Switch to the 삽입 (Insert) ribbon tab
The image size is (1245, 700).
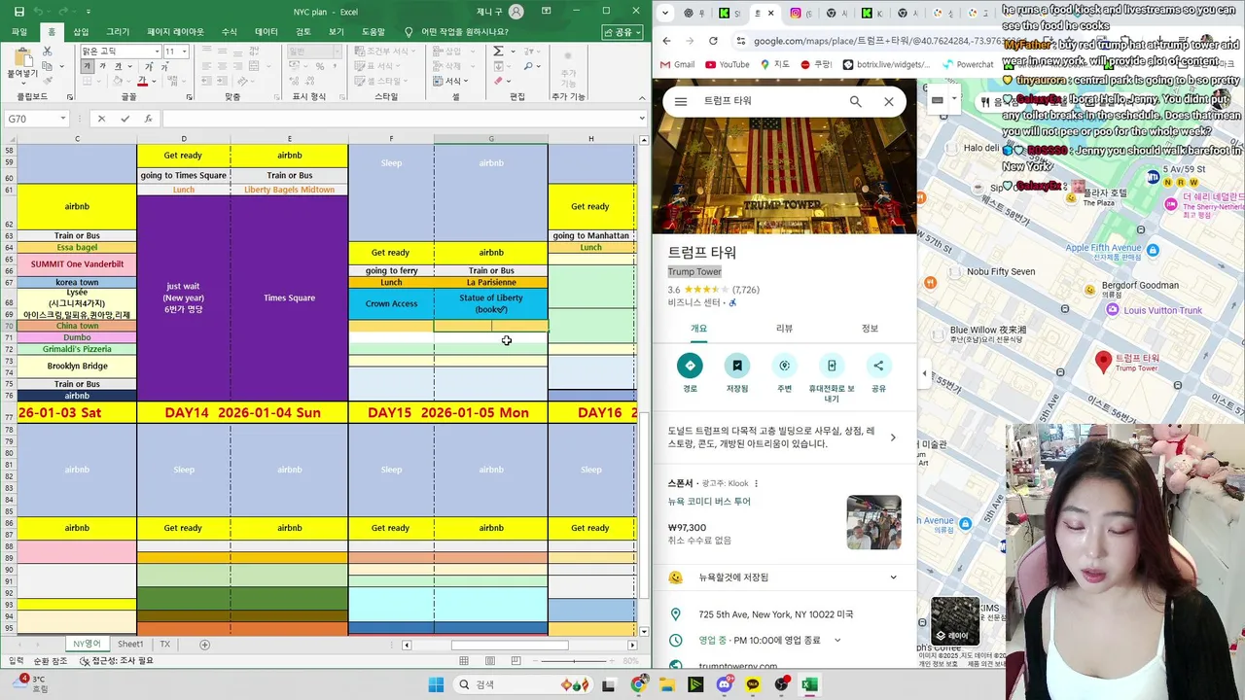[81, 32]
